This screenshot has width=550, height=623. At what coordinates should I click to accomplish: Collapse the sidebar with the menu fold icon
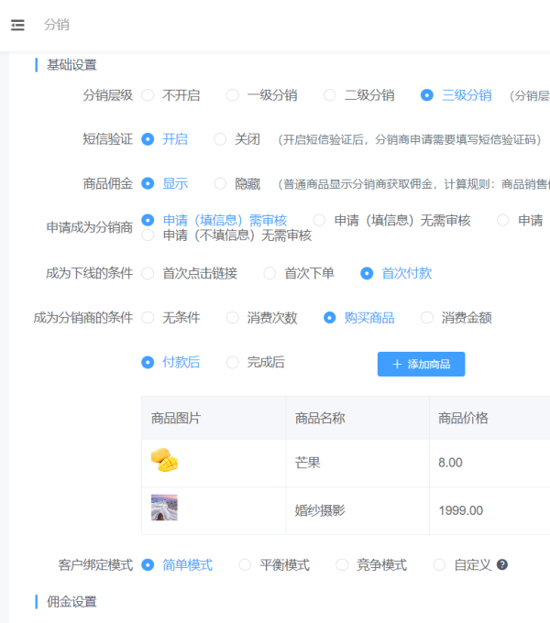(x=17, y=25)
